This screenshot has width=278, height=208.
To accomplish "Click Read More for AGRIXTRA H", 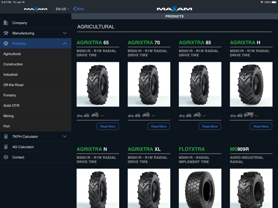I will 261,126.
